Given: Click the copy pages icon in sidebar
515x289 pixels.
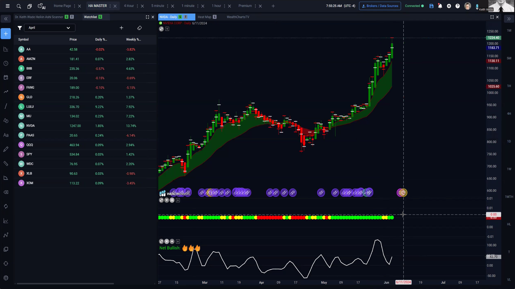Looking at the screenshot, I should pos(6,249).
